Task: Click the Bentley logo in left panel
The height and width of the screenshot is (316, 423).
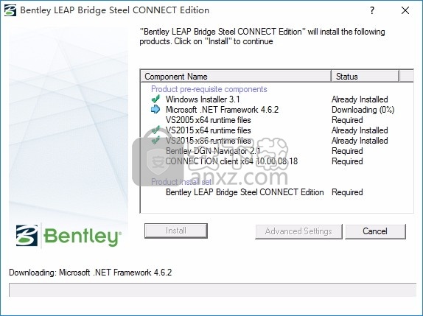Action: coord(69,236)
